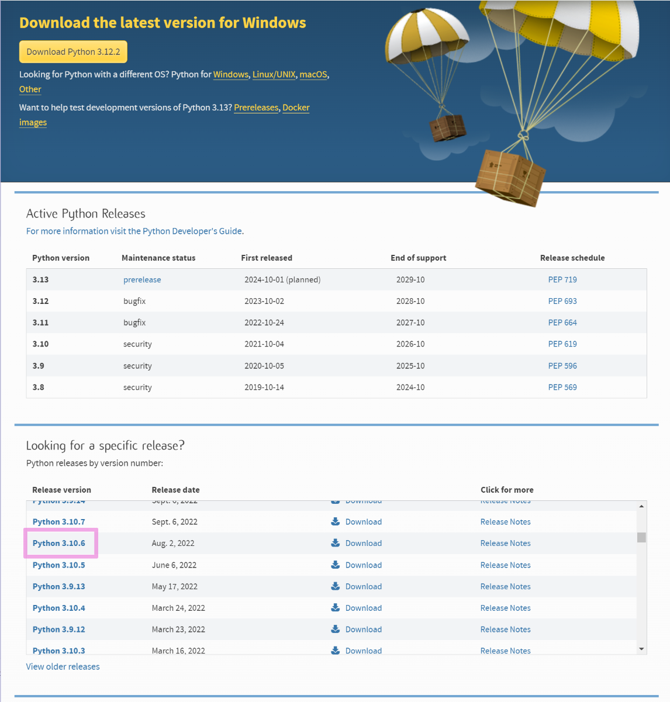
Task: Open the Windows download link
Action: point(231,74)
